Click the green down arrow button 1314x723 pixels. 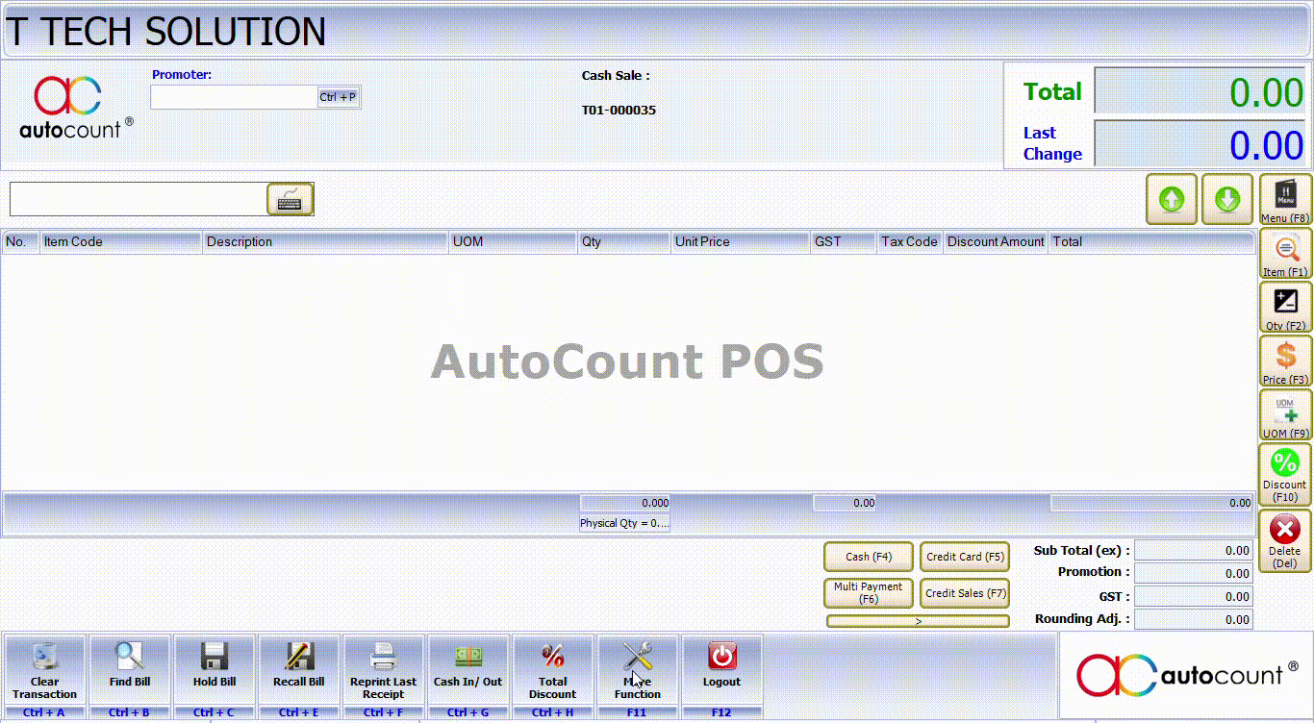coord(1226,199)
